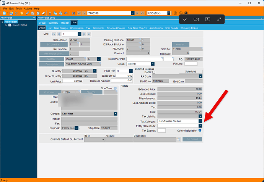Click into the Unit Price field
264x182 pixels.
tap(73, 81)
